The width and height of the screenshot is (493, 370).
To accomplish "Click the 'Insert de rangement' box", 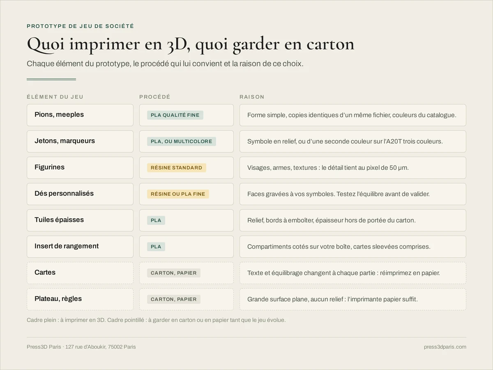I will pyautogui.click(x=80, y=247).
